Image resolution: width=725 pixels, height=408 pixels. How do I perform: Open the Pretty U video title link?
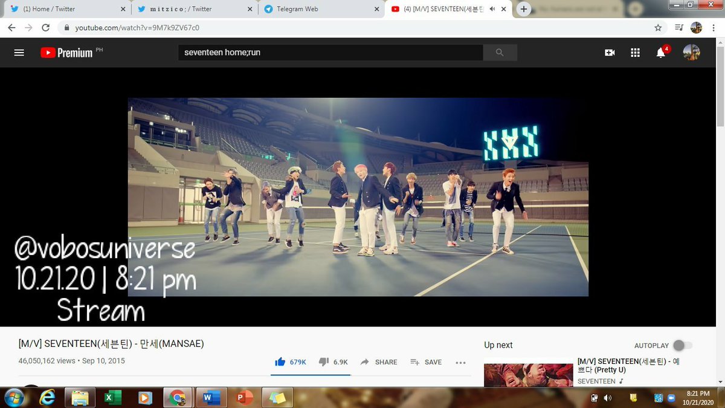[x=628, y=365]
